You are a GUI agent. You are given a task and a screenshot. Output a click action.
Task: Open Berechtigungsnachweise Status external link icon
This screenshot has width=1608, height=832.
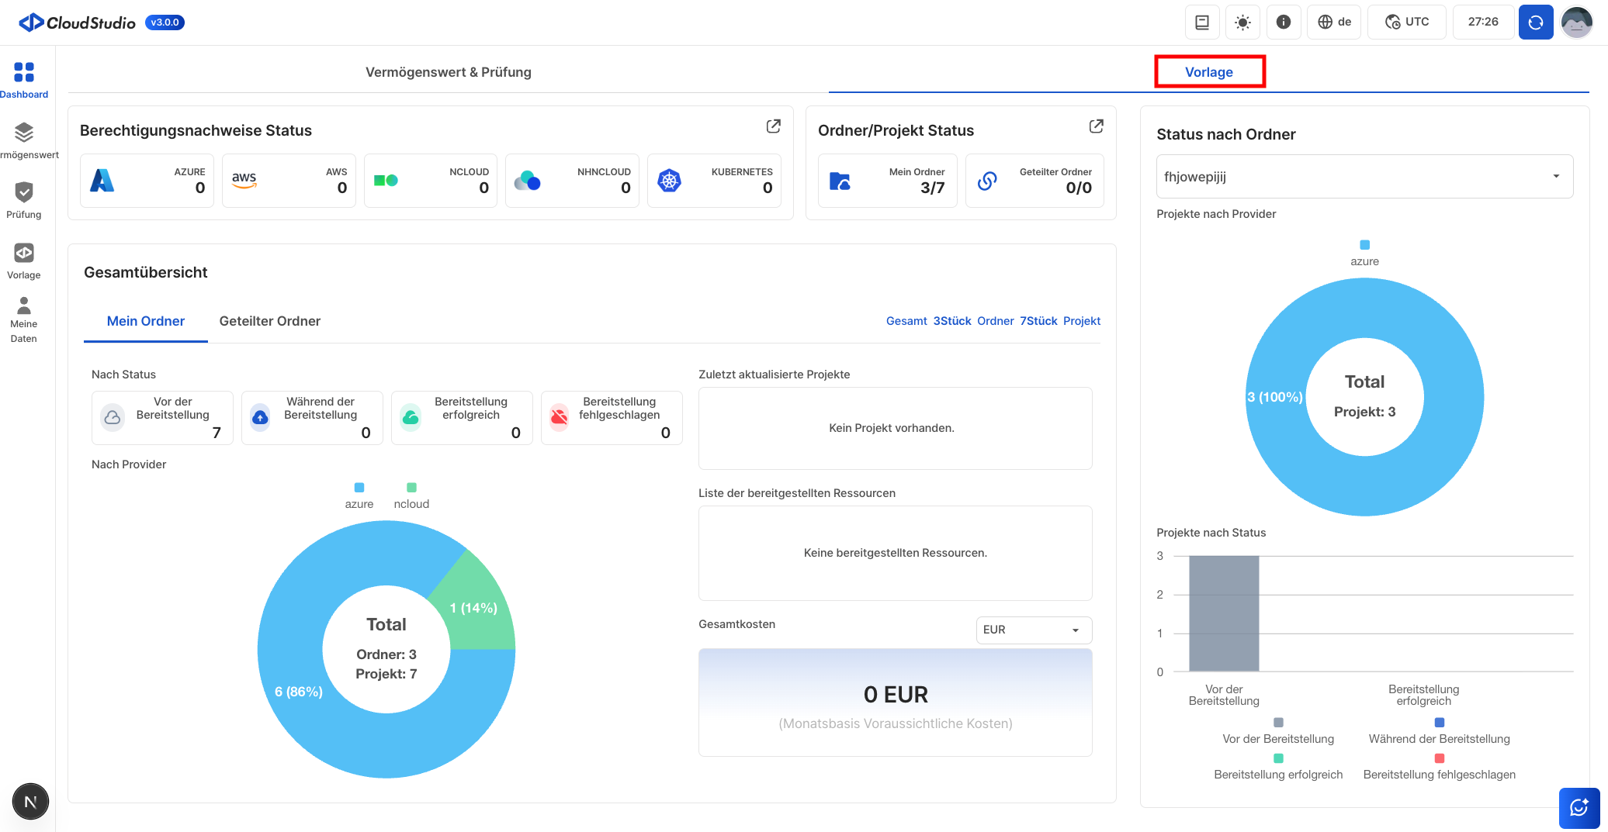point(773,126)
